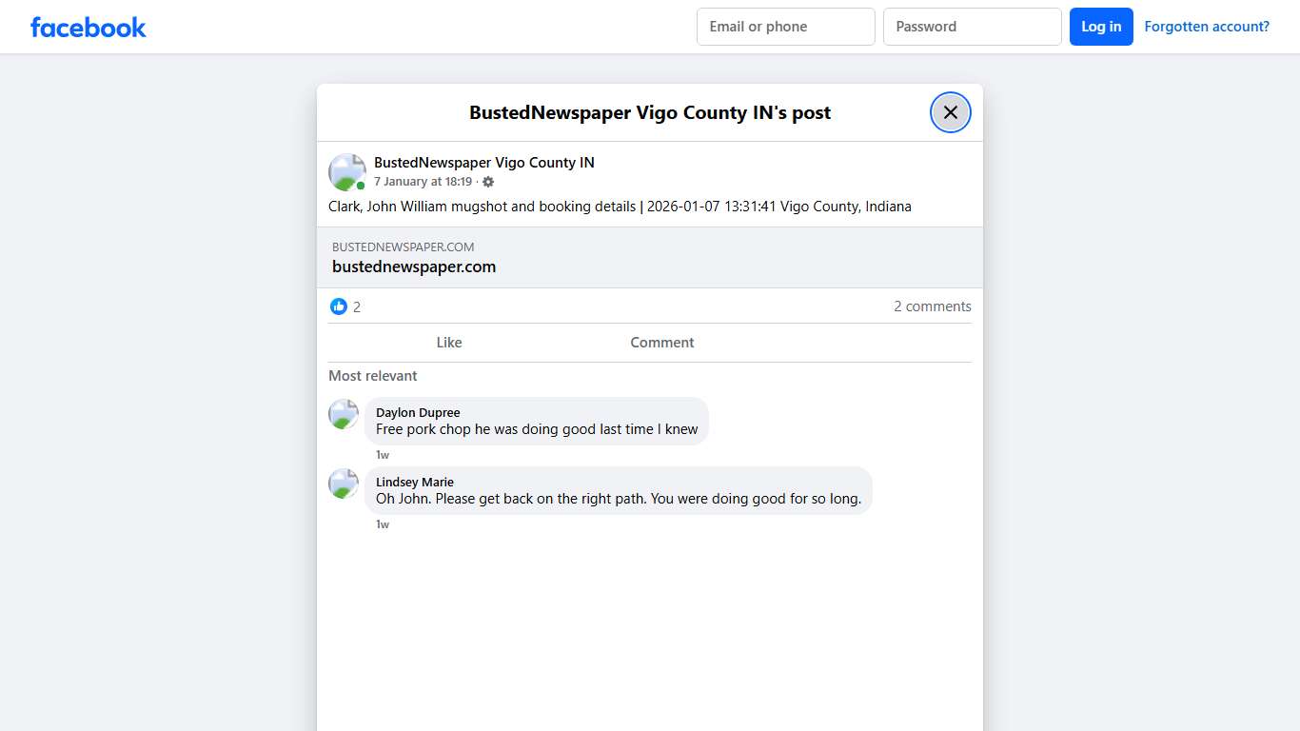
Task: Click the blue thumbs-up reaction icon
Action: 339,306
